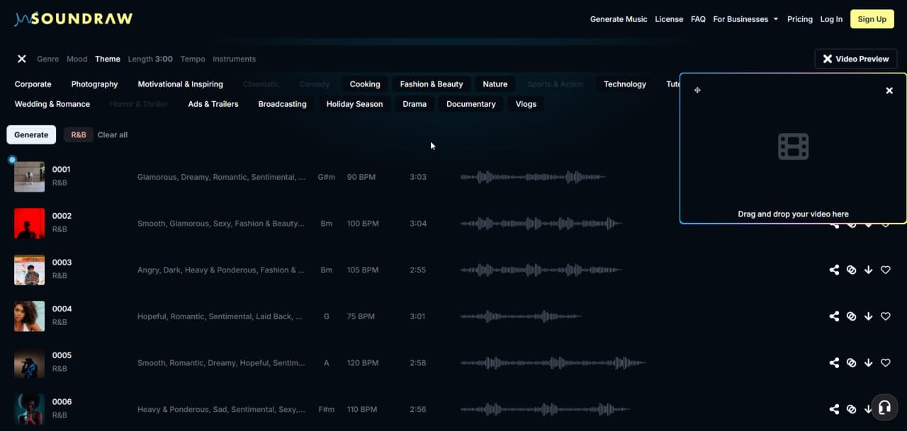Enable the Nature theme filter
This screenshot has height=431, width=907.
495,84
